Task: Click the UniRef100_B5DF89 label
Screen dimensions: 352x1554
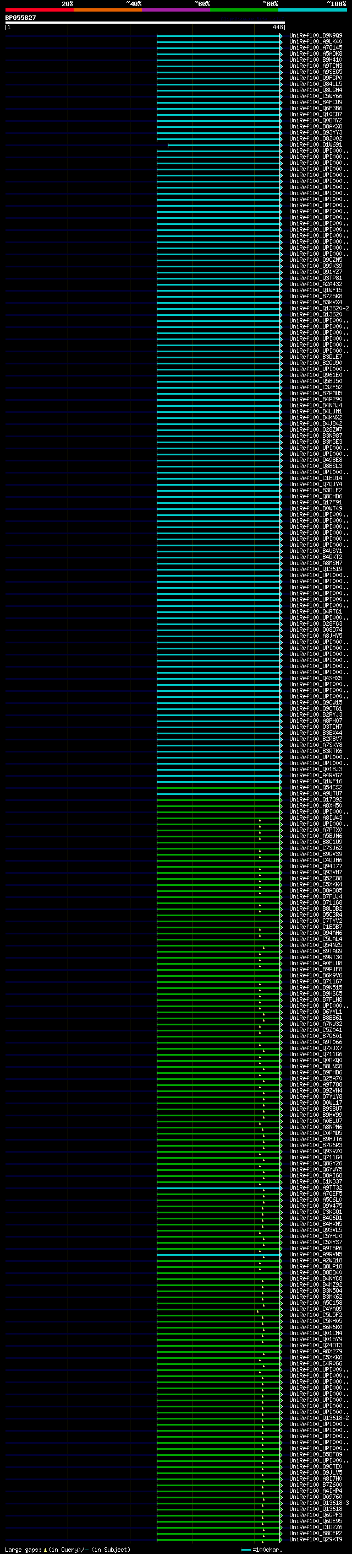Action: 315,1454
